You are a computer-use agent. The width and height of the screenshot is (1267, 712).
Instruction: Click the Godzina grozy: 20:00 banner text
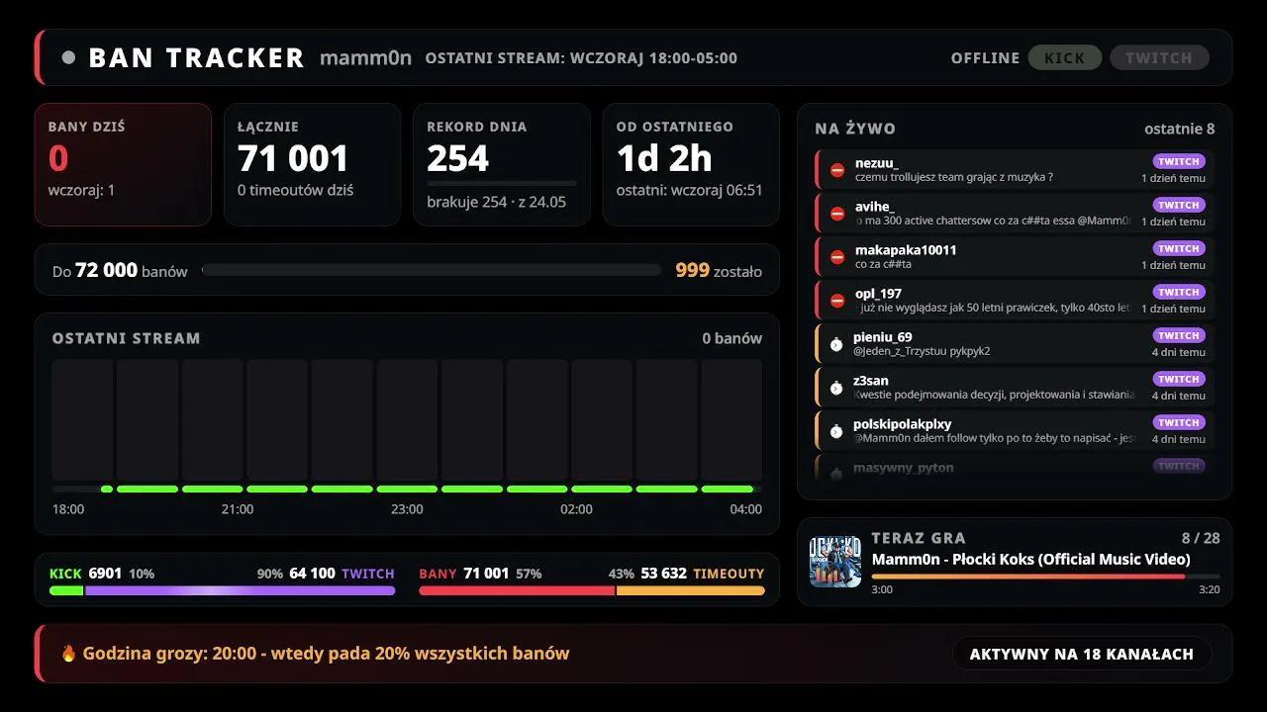[327, 654]
